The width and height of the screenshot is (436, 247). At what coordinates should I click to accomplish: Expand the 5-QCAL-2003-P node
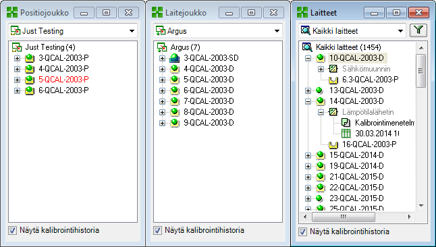pos(18,80)
